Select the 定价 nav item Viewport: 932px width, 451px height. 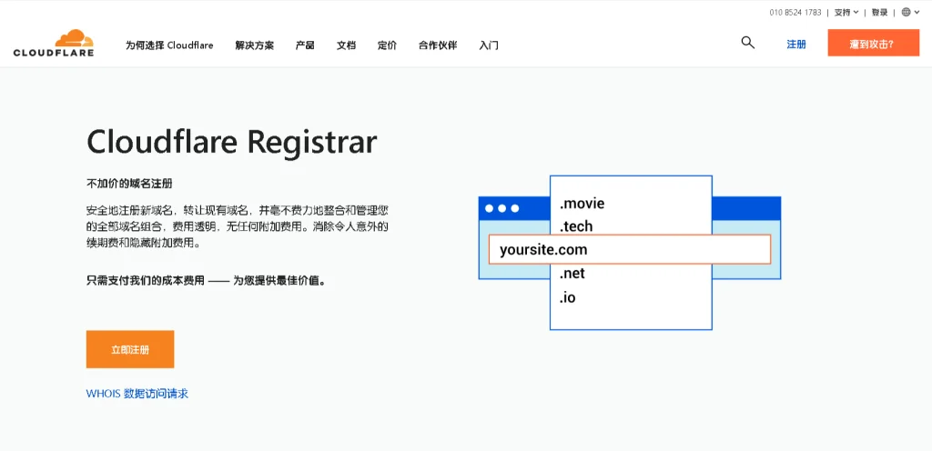[387, 45]
